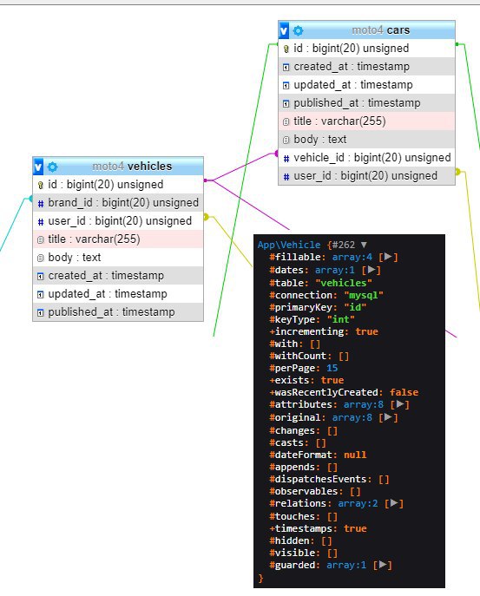480x596 pixels.
Task: Select cars 'user_id : bigint(20) unsigned' row
Action: pyautogui.click(x=366, y=176)
